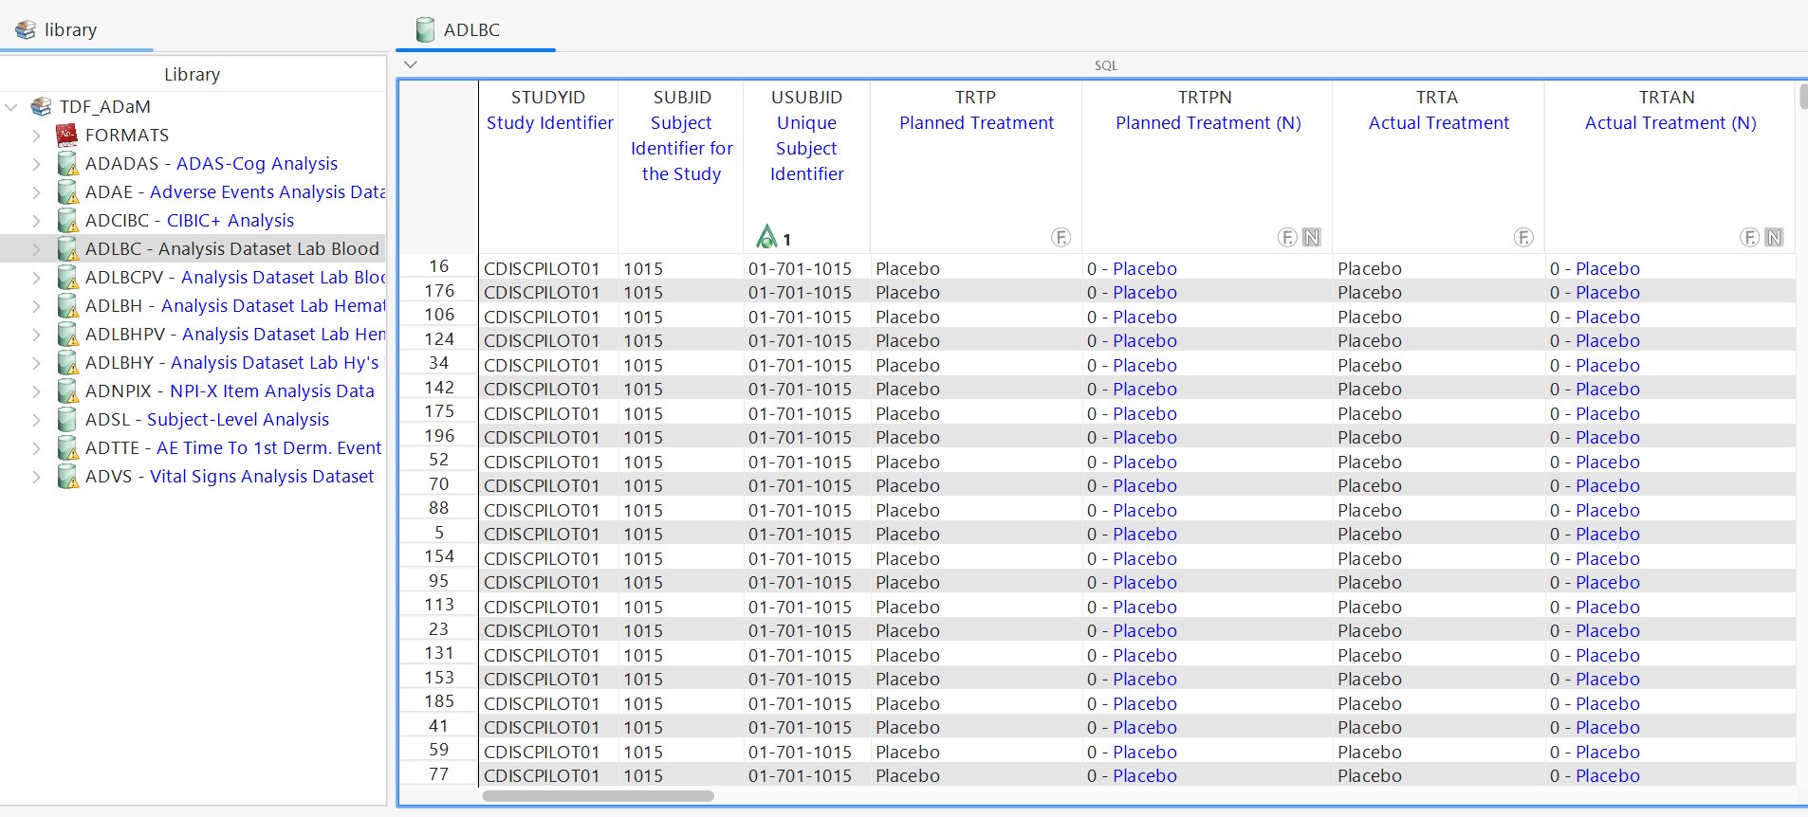Select ADTTE - AE Time To 1st Derm. Event
Image resolution: width=1808 pixels, height=817 pixels.
coord(233,447)
